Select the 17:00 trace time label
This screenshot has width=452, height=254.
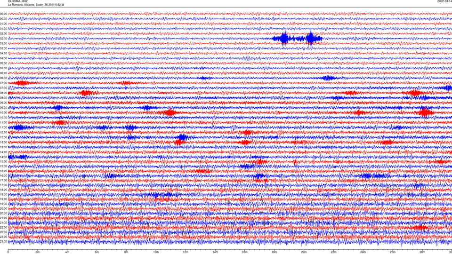coord(3,180)
